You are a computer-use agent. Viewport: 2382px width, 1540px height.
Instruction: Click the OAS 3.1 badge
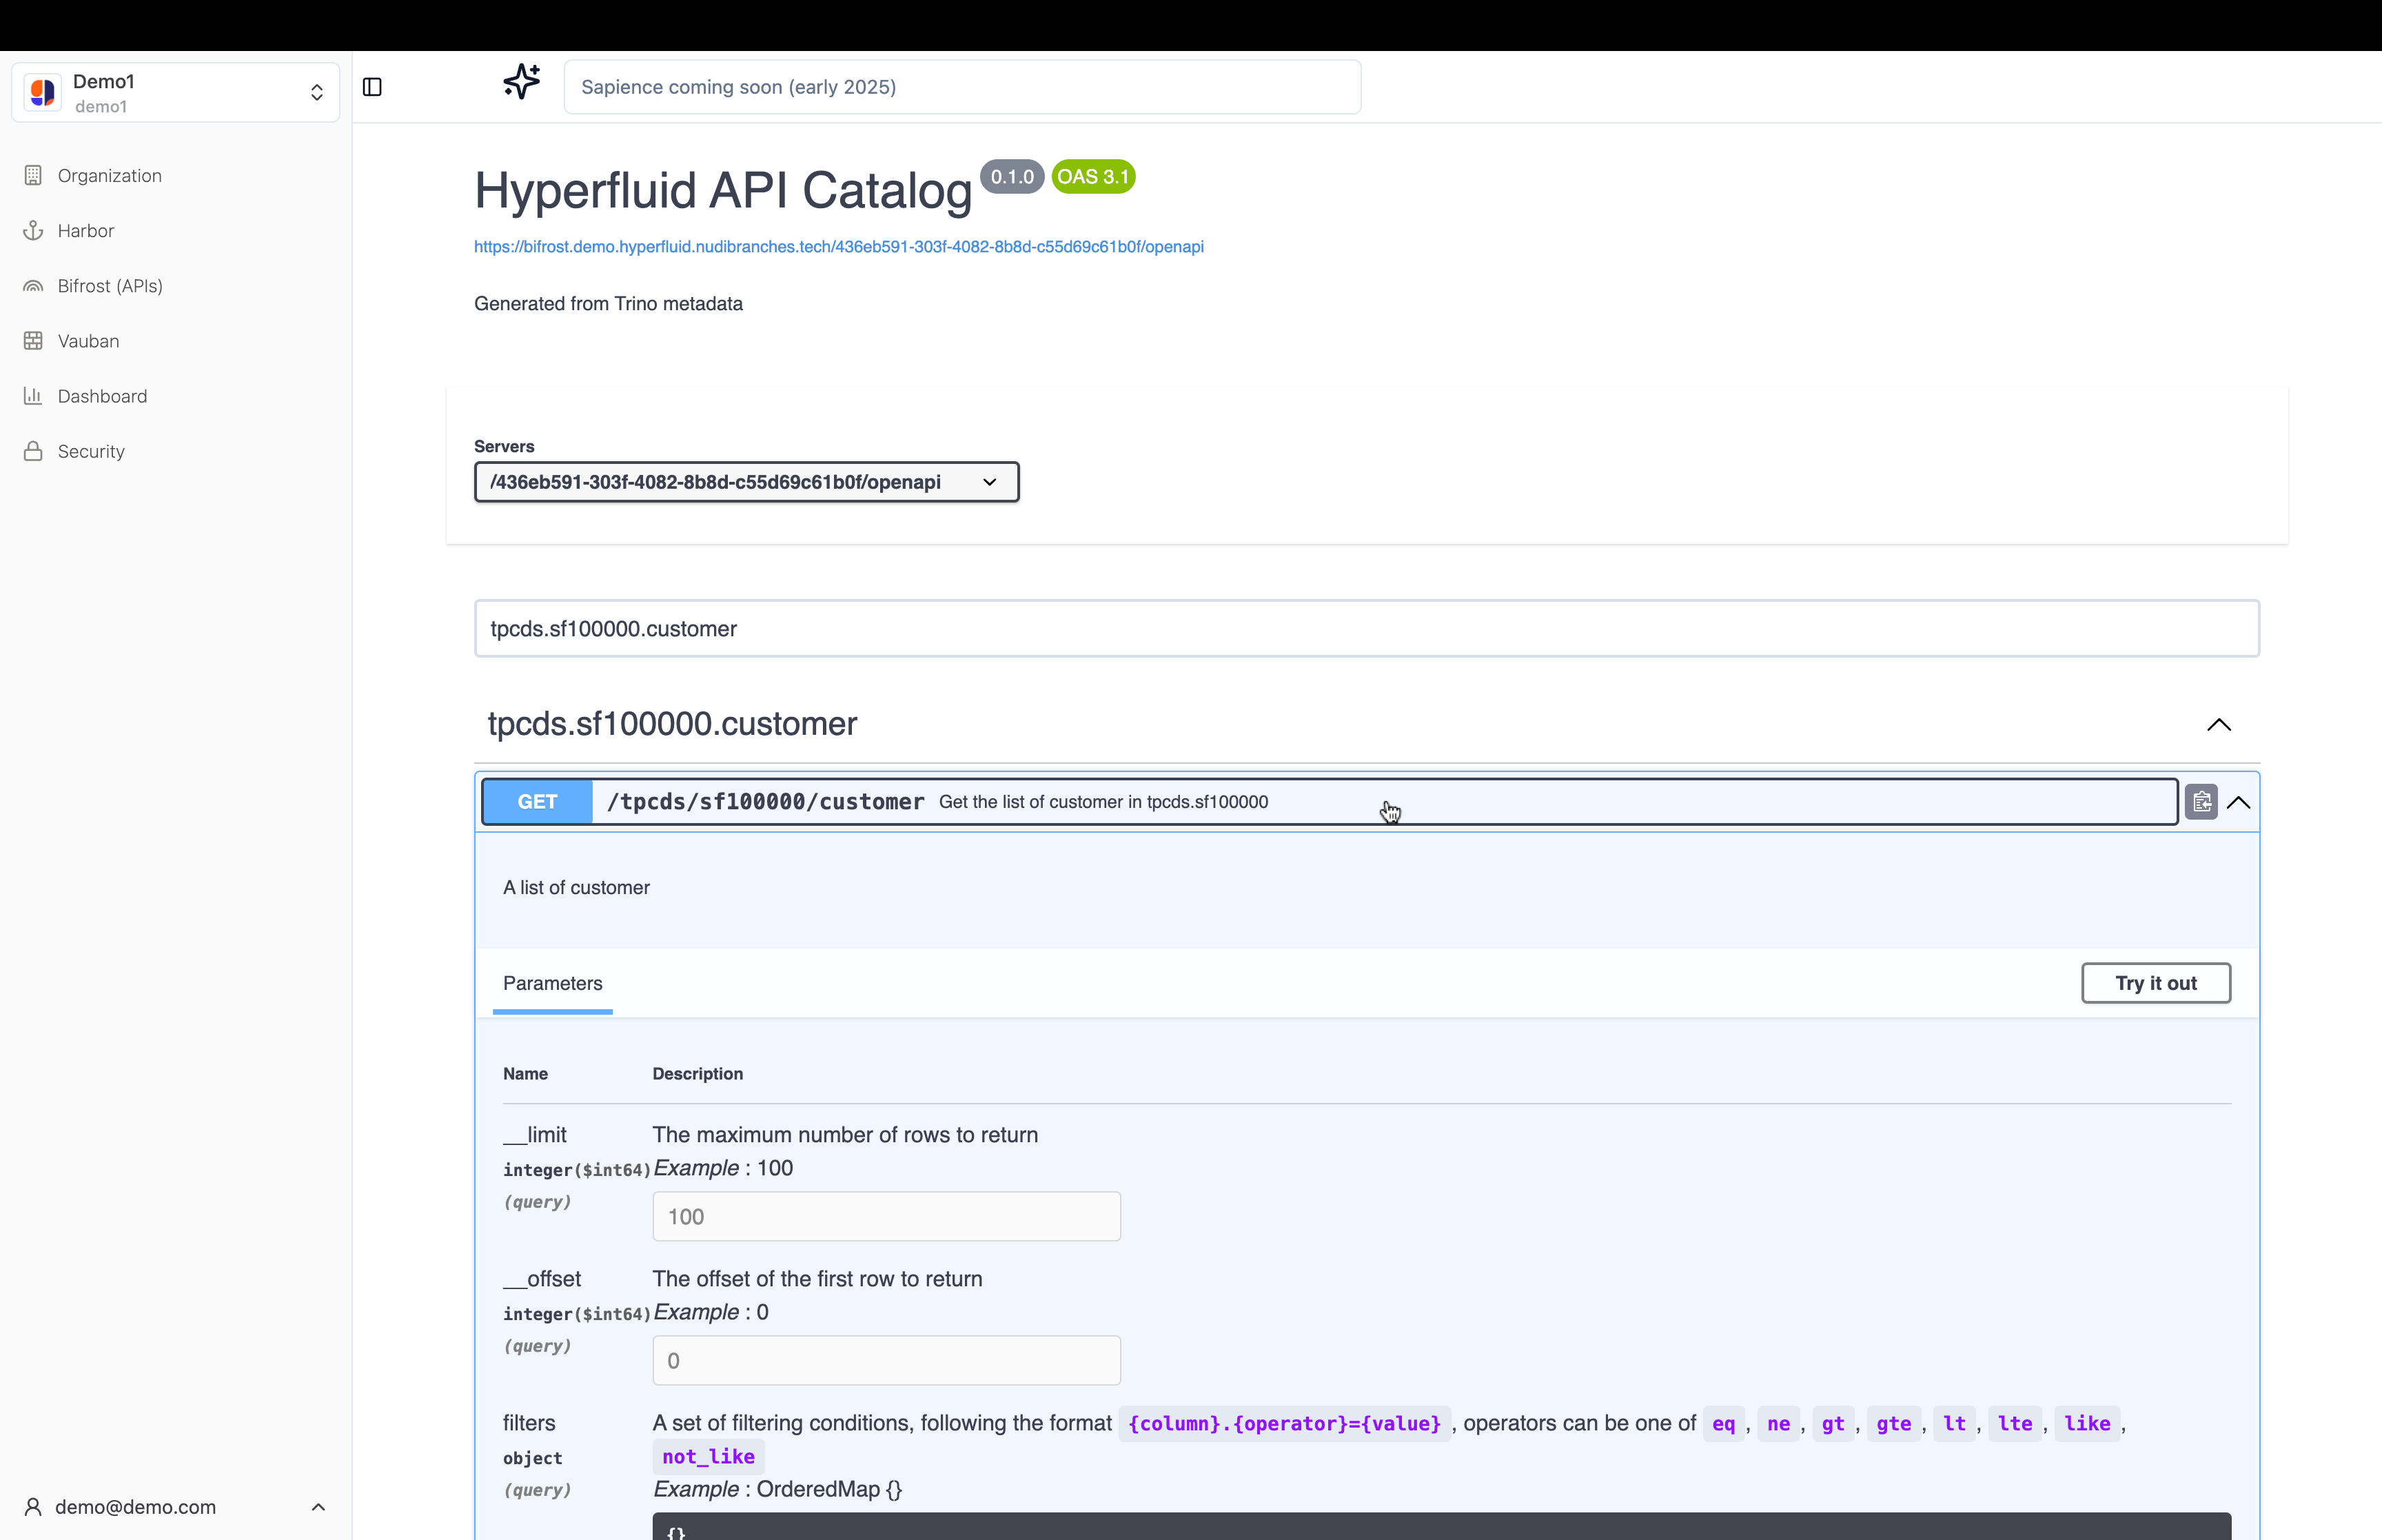point(1092,177)
